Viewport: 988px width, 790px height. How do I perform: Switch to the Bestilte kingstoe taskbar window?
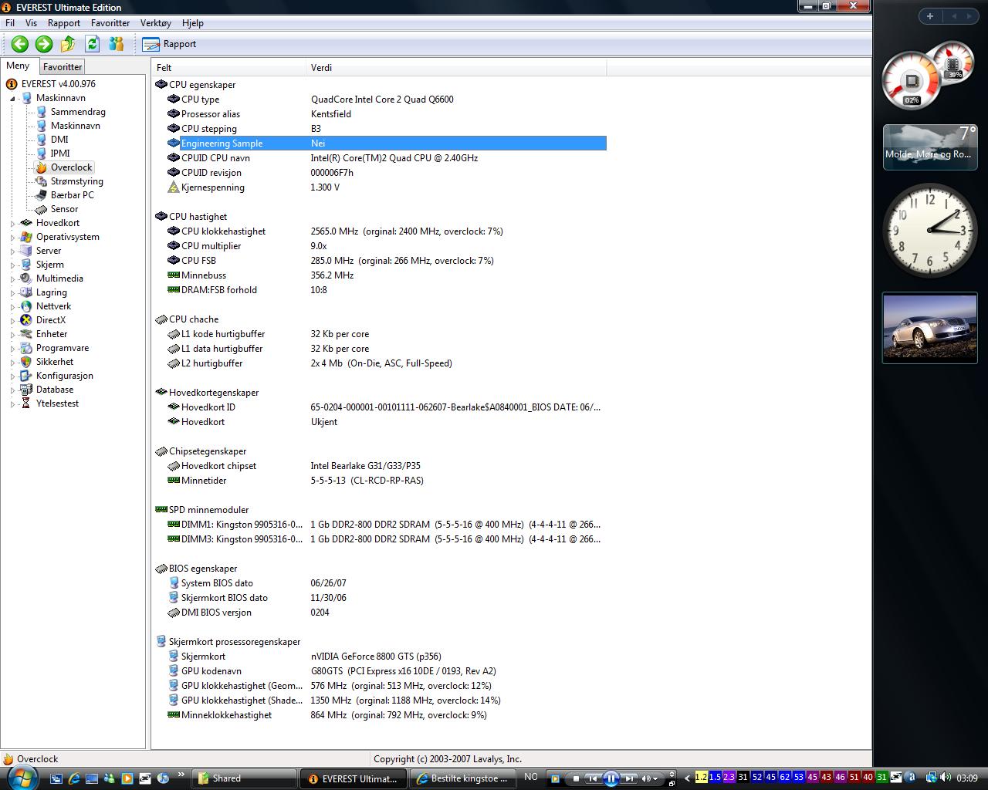pyautogui.click(x=462, y=778)
